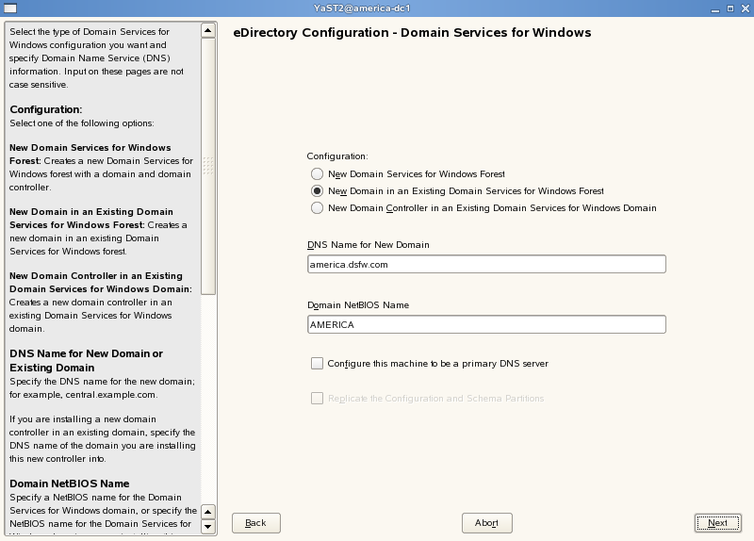Choose New Domain Controller in Existing Domain
754x541 pixels.
(x=317, y=208)
